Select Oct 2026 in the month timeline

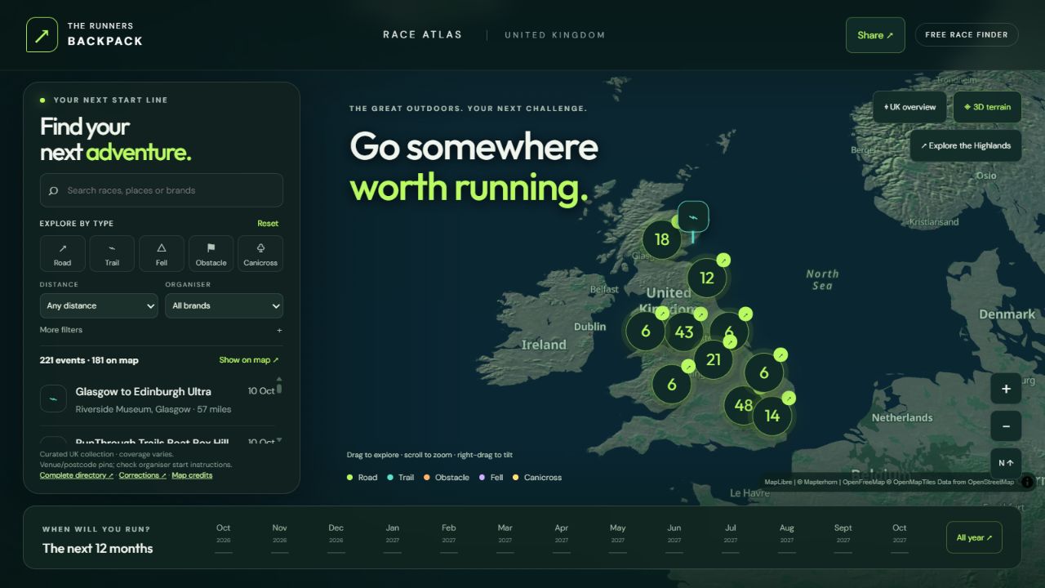click(224, 537)
